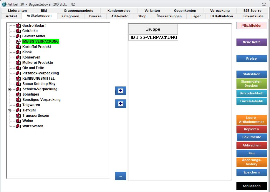This screenshot has height=192, width=270.
Task: Select Molkerei Produkte in the tree
Action: [x=37, y=63]
